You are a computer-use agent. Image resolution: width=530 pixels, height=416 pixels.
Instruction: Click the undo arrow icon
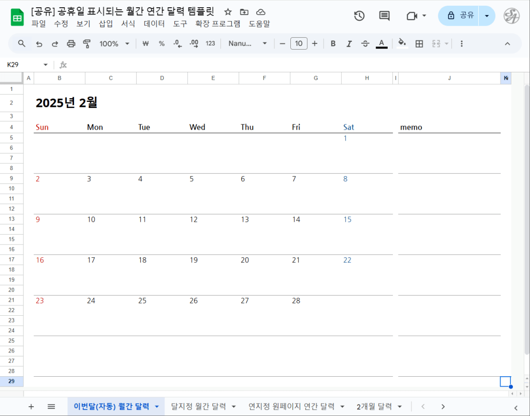coord(39,44)
